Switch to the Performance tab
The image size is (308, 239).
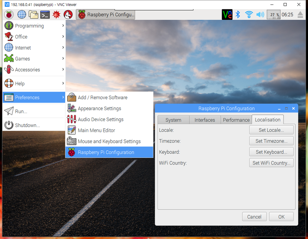(x=236, y=120)
